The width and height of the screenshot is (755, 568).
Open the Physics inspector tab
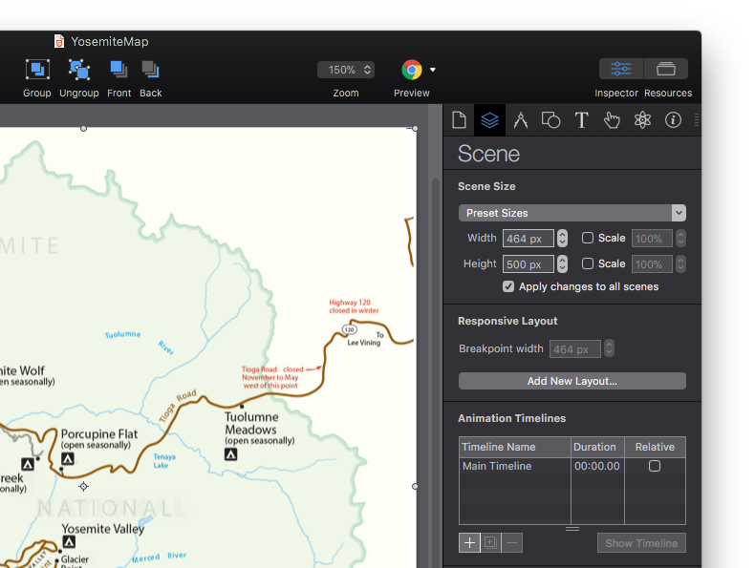click(642, 120)
